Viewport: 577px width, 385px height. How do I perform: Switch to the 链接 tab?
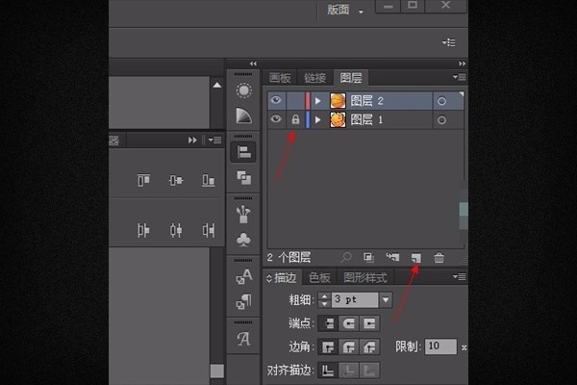pyautogui.click(x=315, y=78)
